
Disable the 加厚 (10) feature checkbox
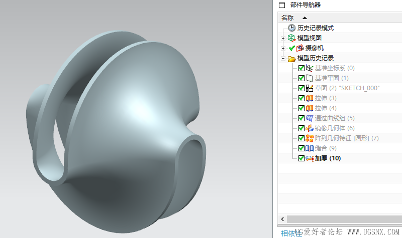pos(301,158)
